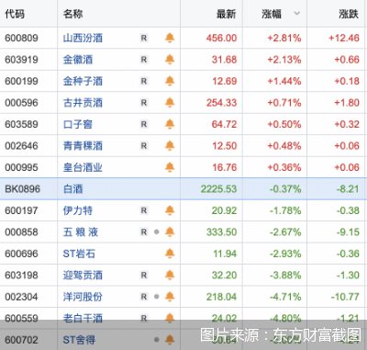Click change percentage +2.81%
Viewport: 367px width, 350px height.
click(284, 38)
